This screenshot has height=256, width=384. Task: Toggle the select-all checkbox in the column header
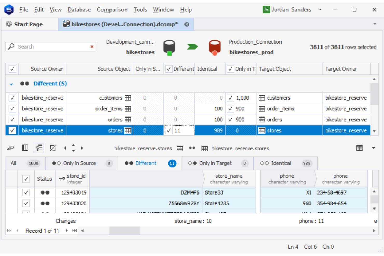pyautogui.click(x=12, y=69)
